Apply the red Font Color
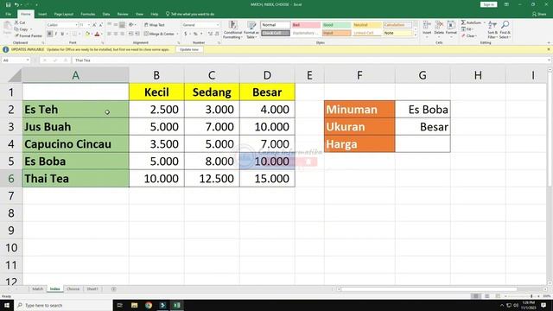Viewport: 553px width, 311px height. pyautogui.click(x=98, y=34)
